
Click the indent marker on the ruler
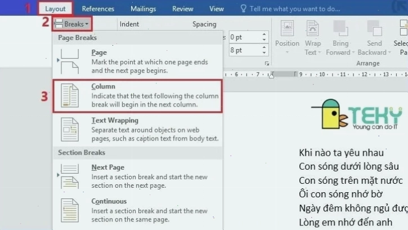(271, 75)
